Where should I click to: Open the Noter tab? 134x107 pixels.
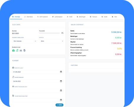coord(104,17)
